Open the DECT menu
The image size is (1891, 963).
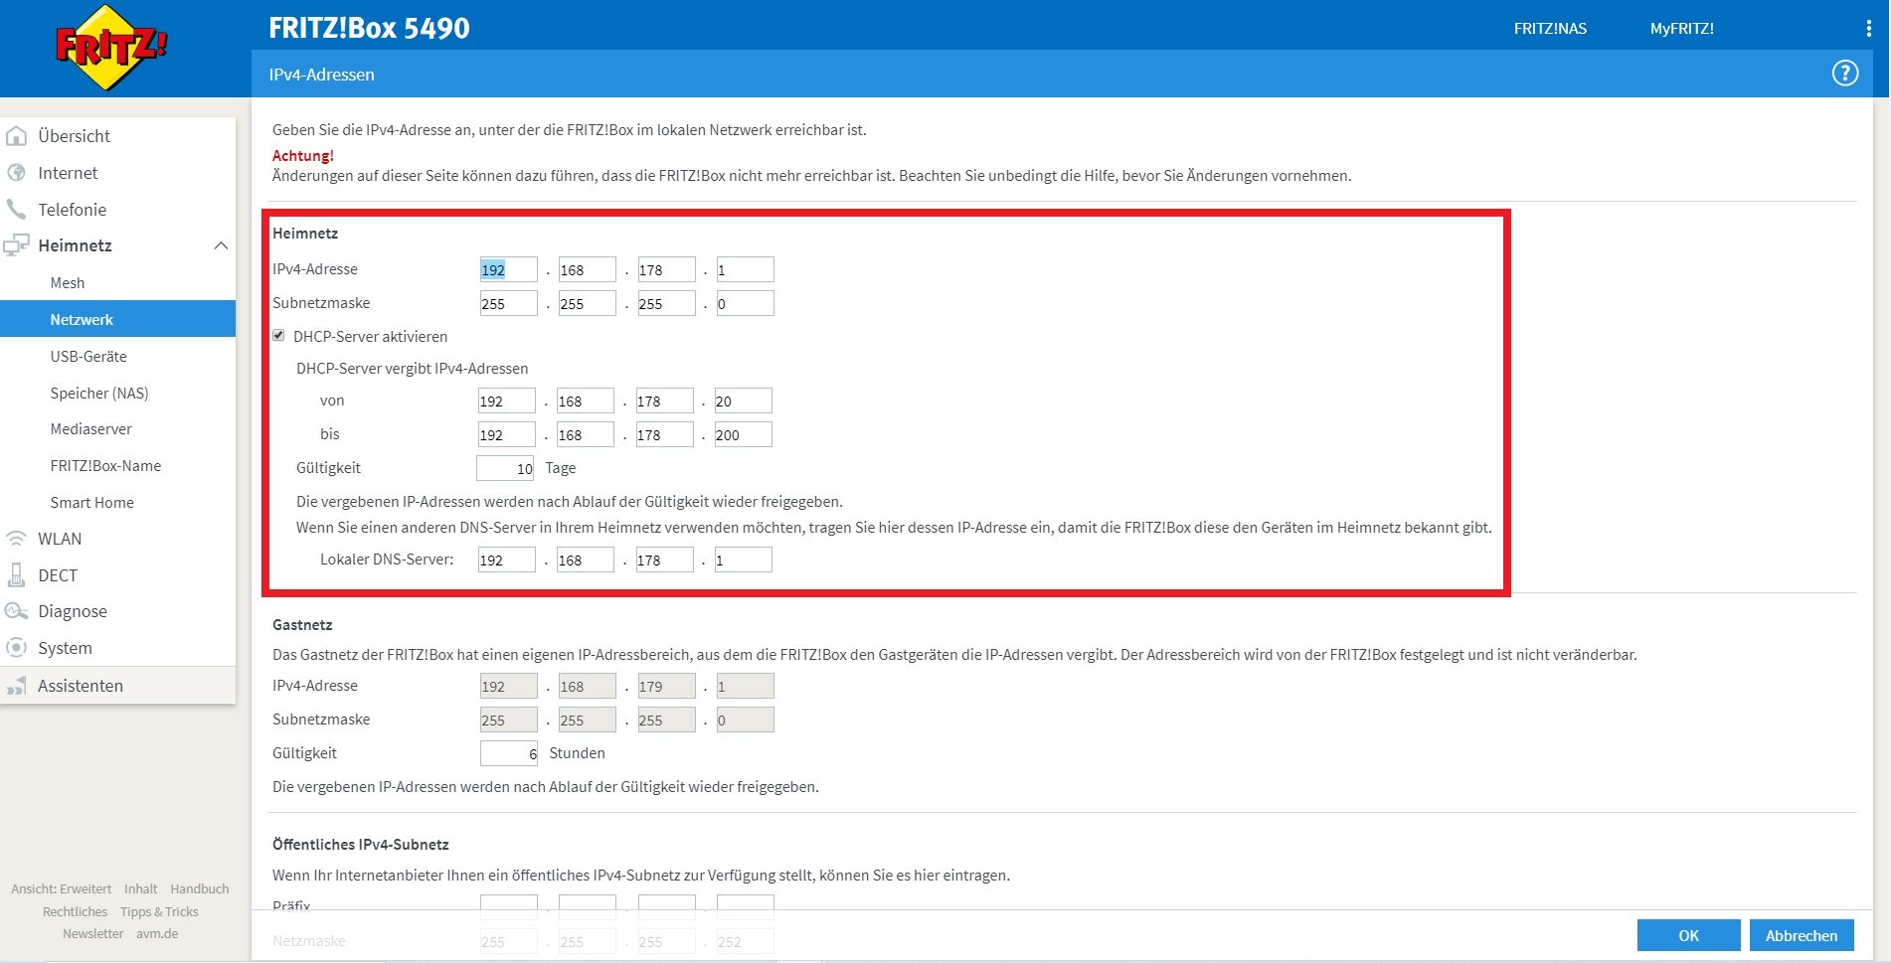pyautogui.click(x=58, y=575)
